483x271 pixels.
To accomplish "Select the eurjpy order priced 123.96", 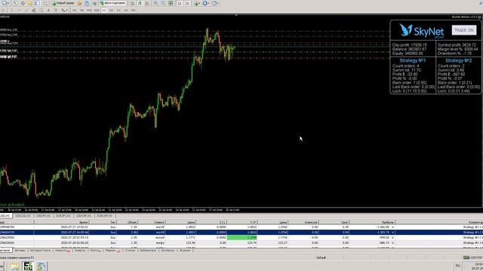I will 241,242.
